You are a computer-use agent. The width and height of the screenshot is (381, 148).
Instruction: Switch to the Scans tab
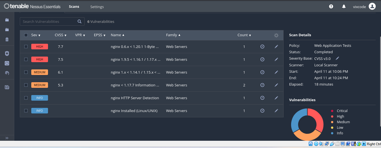pyautogui.click(x=74, y=6)
